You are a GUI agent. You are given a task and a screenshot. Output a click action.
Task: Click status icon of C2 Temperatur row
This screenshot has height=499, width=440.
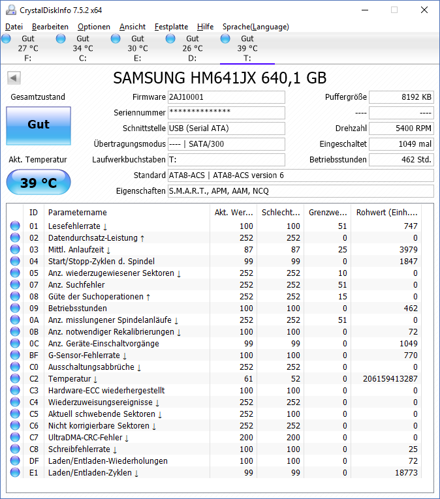coord(15,378)
